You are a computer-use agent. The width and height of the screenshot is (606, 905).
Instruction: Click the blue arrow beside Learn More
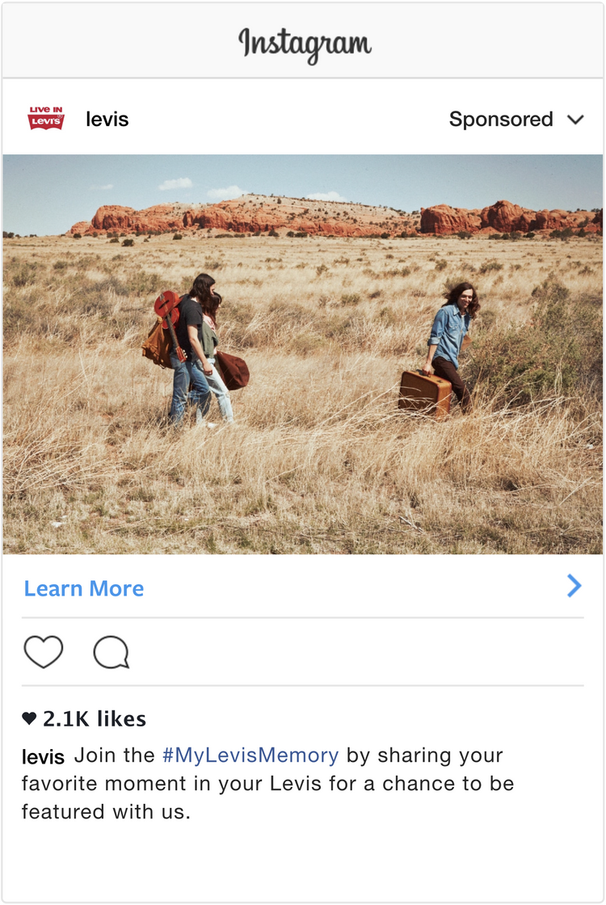(x=574, y=585)
